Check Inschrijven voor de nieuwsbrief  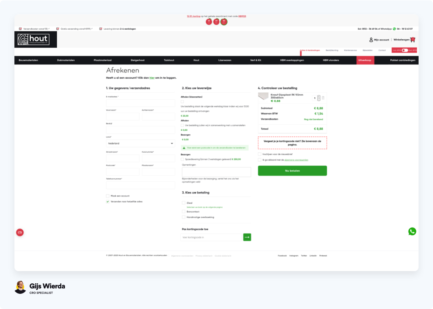coord(259,154)
